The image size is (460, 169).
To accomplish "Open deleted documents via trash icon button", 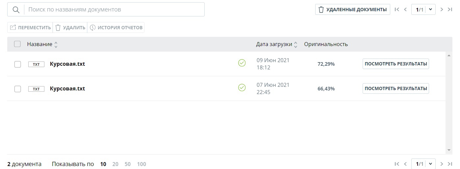I will point(353,10).
